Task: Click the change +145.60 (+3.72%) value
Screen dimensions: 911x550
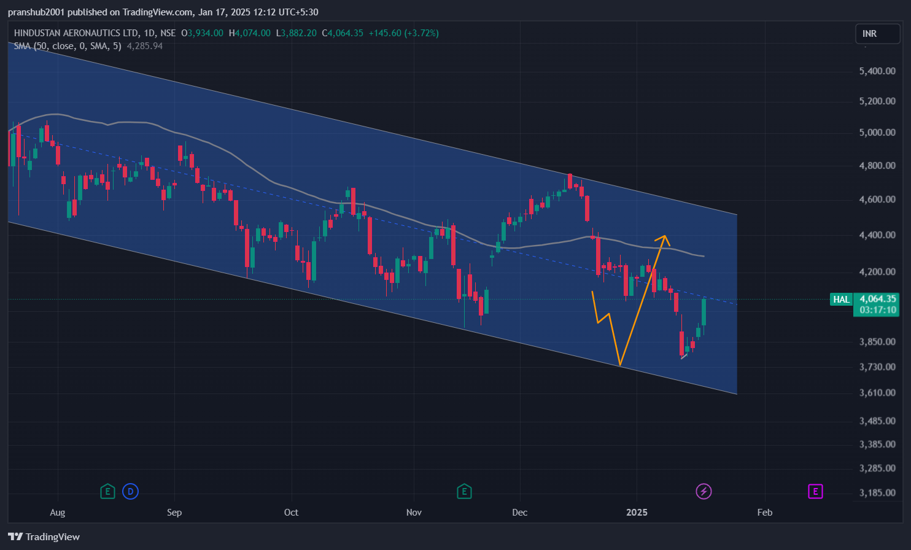Action: [403, 33]
